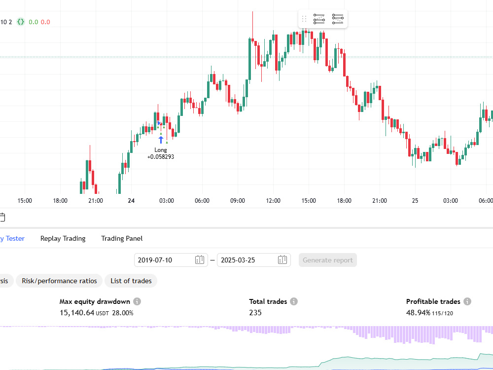Click the 12:00 label on time axis
Screen dimensions: 493x370
273,201
